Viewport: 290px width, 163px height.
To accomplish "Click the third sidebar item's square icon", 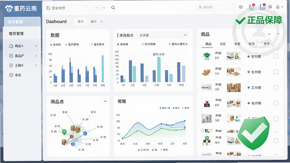I will click(x=11, y=65).
